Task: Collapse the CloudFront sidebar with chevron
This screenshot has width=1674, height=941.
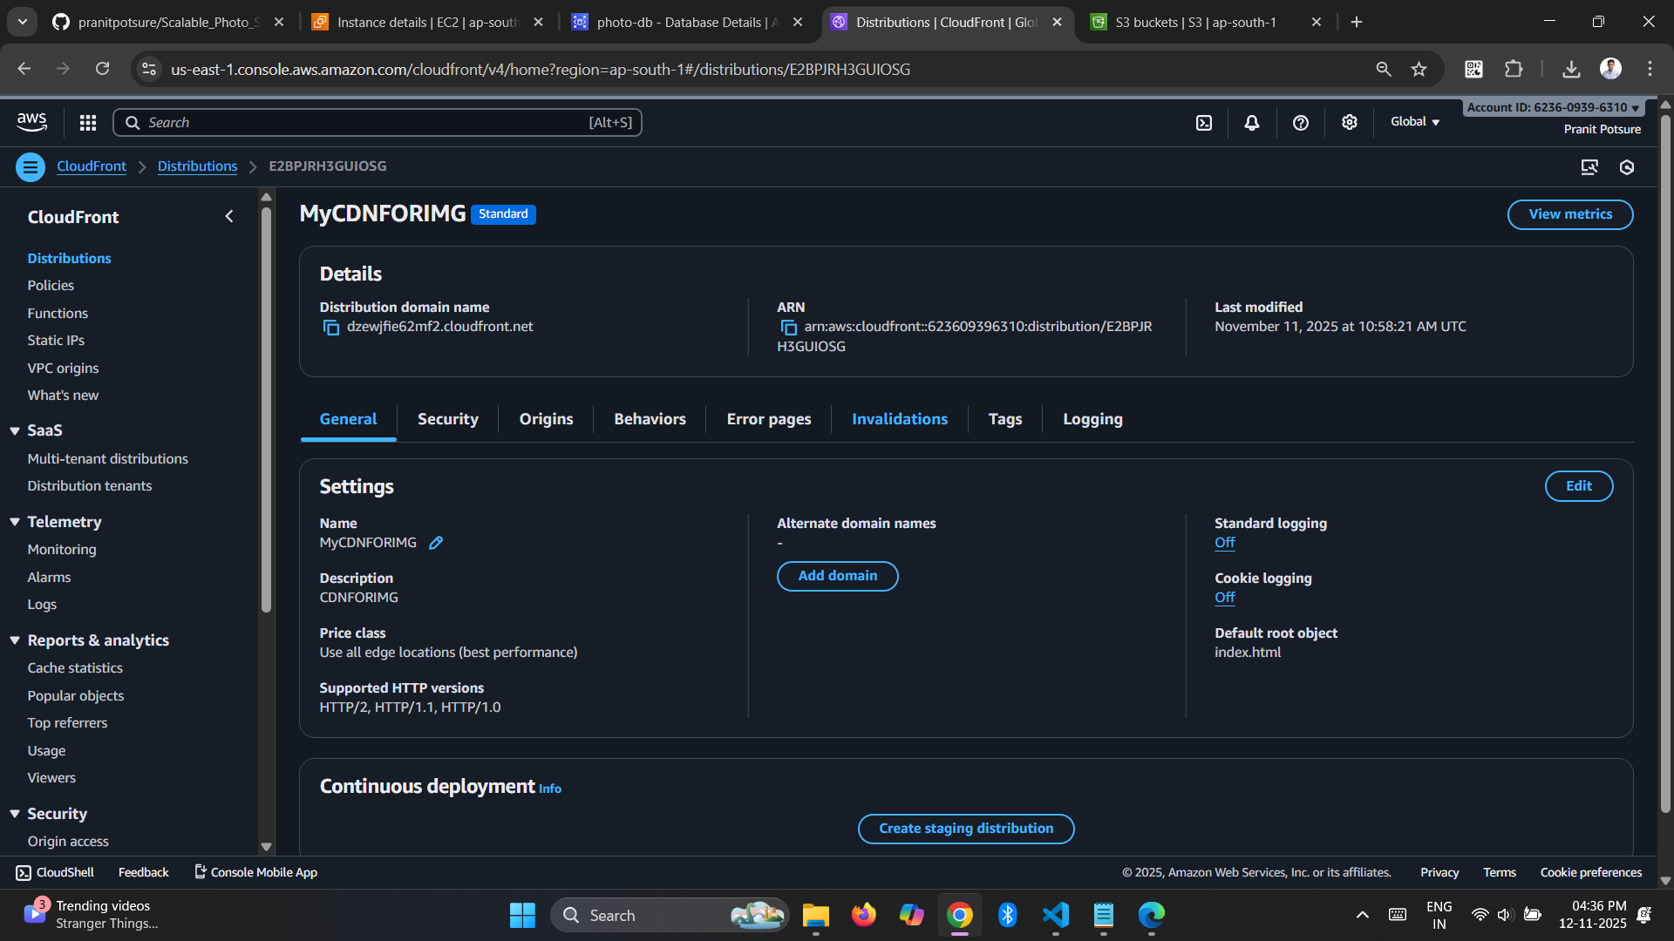Action: [229, 216]
